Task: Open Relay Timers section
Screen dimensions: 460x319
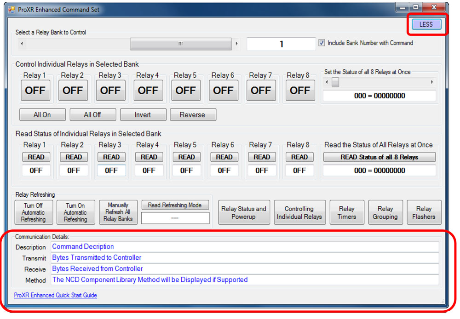Action: pyautogui.click(x=347, y=212)
